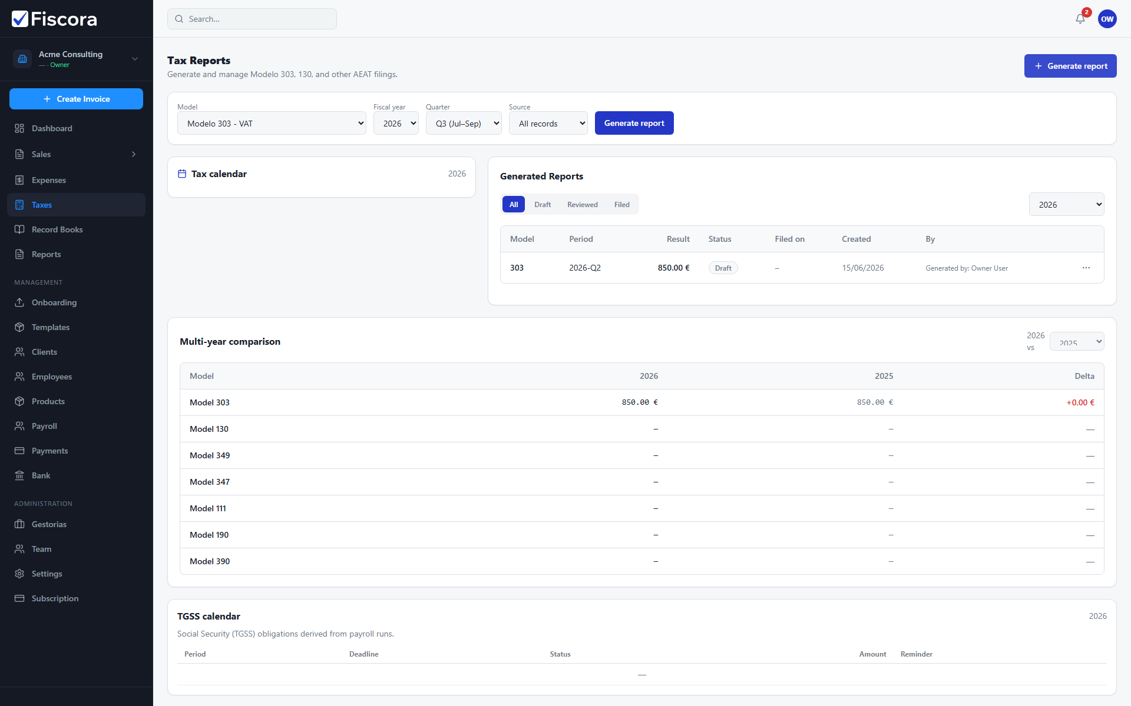Click the Model 111 comparison row
Viewport: 1131px width, 706px height.
click(642, 508)
